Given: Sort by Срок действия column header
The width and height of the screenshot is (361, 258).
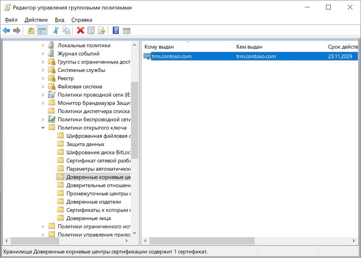Looking at the screenshot, I should click(342, 46).
